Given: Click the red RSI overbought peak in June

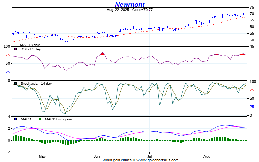Looking at the screenshot, I should (102, 54).
